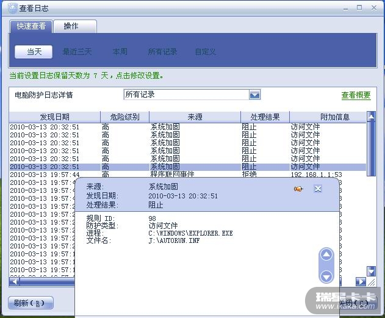Sort by the 附加信息 column header
The image size is (385, 318).
pyautogui.click(x=328, y=117)
